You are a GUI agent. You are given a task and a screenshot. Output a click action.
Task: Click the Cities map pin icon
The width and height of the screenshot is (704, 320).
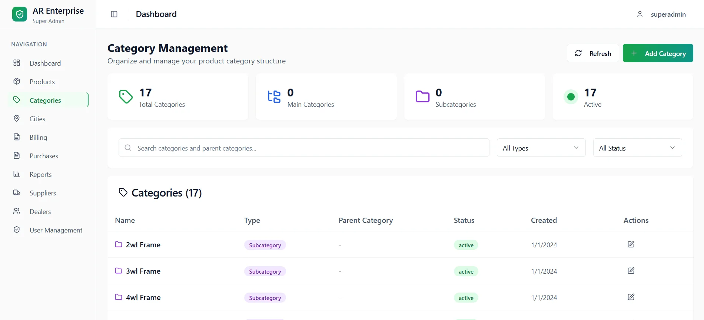[17, 118]
